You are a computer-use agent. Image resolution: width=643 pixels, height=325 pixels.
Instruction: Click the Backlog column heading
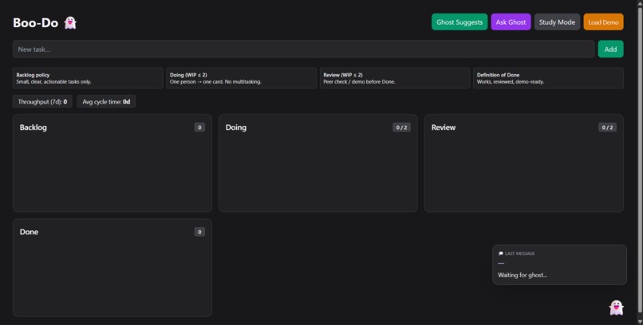pyautogui.click(x=34, y=127)
